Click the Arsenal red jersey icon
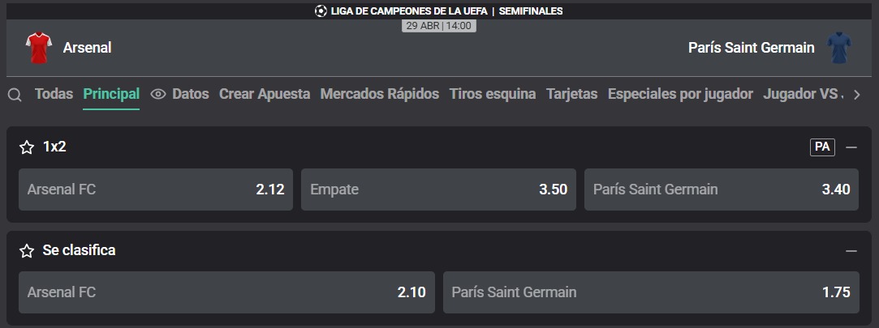This screenshot has height=328, width=879. tap(39, 48)
